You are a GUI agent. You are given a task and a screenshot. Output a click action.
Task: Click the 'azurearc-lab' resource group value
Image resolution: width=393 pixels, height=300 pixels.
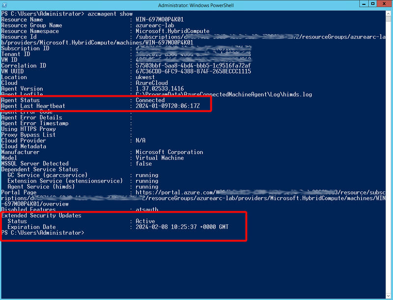[x=155, y=26]
